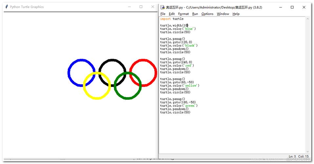Maximize the Python Turtle Graphics window

pos(141,7)
